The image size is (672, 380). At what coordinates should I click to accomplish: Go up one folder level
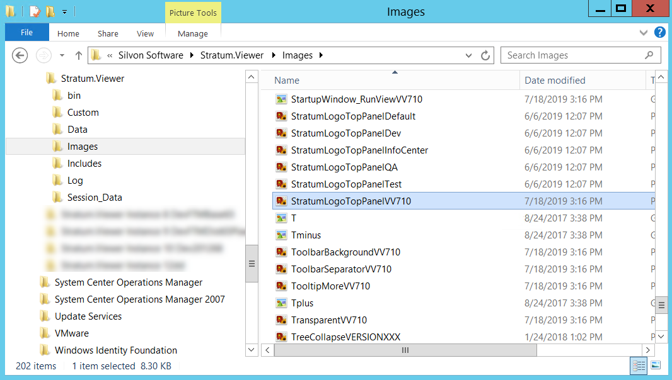78,55
